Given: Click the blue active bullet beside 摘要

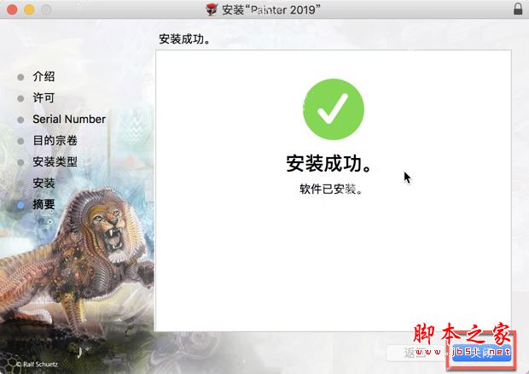Looking at the screenshot, I should click(20, 205).
